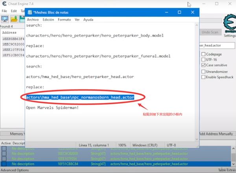Open Cheat Engine Edit menu

coord(14,11)
